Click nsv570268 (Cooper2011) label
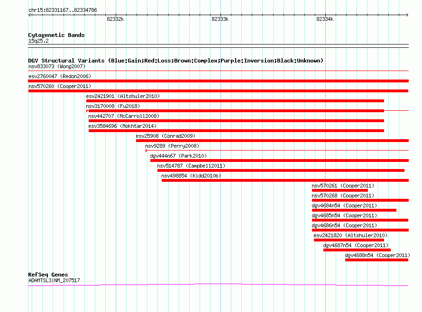Screen dimensions: 422x312 click(343, 196)
